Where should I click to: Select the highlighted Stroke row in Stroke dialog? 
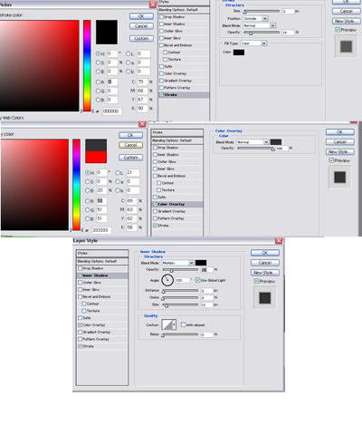tap(184, 95)
